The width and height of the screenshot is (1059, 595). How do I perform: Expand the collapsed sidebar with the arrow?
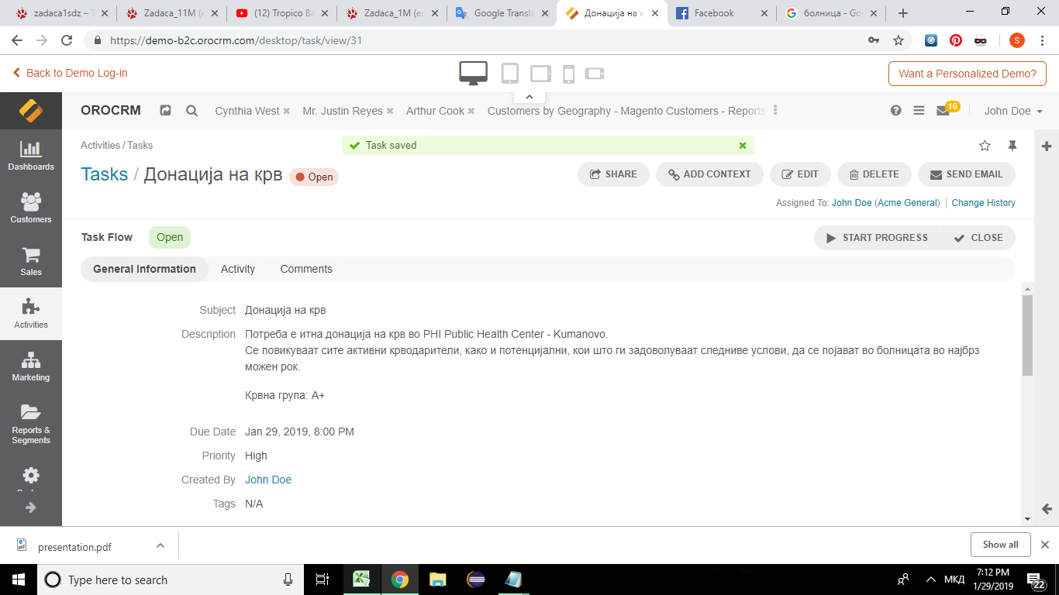coord(31,507)
